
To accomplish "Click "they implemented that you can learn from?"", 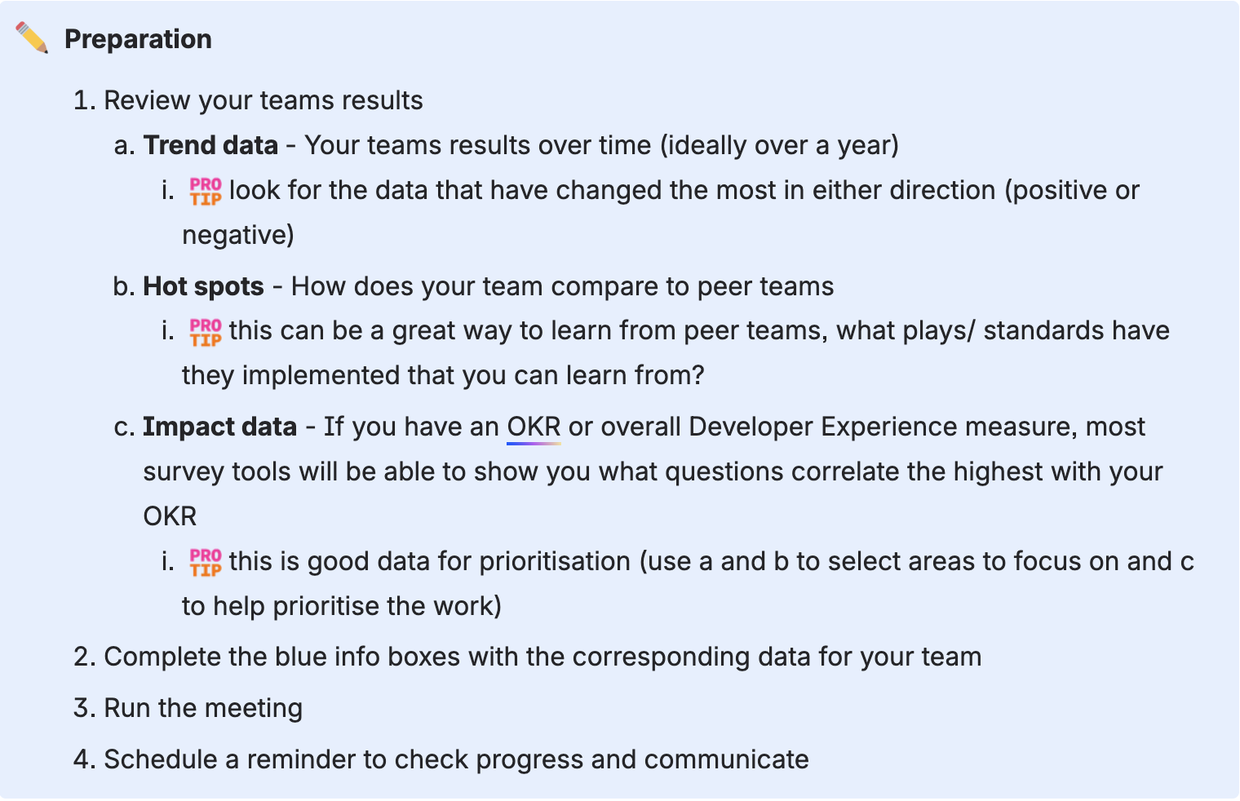I will tap(442, 375).
